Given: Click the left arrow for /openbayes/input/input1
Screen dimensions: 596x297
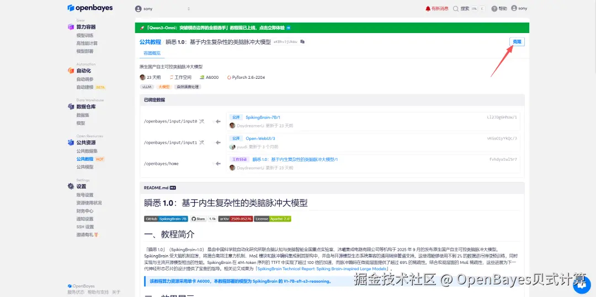Looking at the screenshot, I should tap(218, 143).
